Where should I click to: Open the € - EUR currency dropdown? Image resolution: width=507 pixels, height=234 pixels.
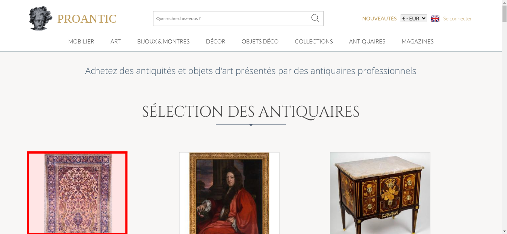pos(414,19)
